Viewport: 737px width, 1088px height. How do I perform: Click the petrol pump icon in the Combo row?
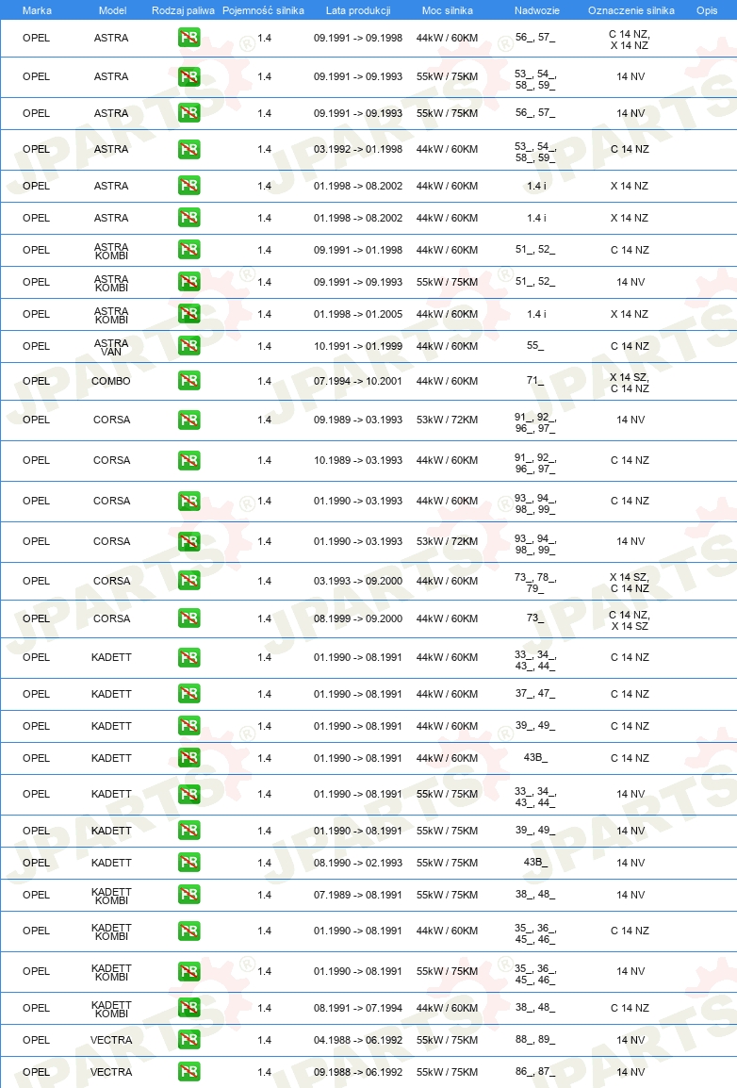188,380
